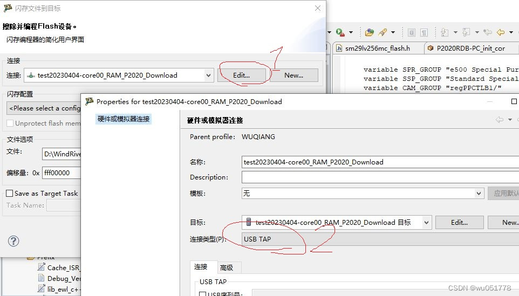This screenshot has height=296, width=519.
Task: Click the code line with CAM_GROUP
Action: tap(433, 88)
